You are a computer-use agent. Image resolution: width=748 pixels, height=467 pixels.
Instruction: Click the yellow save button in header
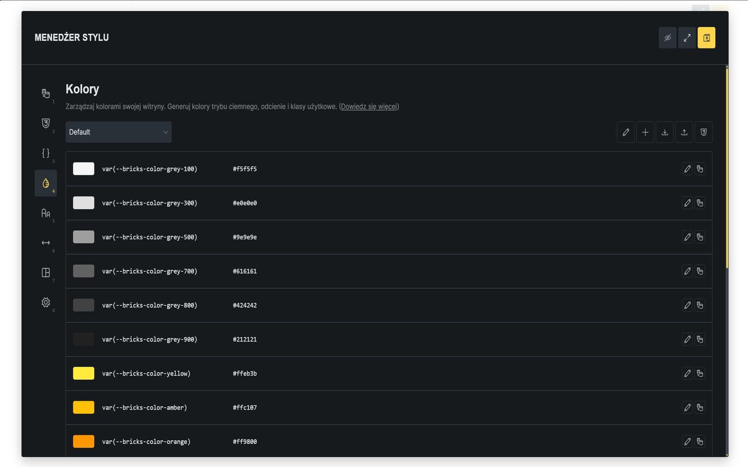click(x=706, y=38)
